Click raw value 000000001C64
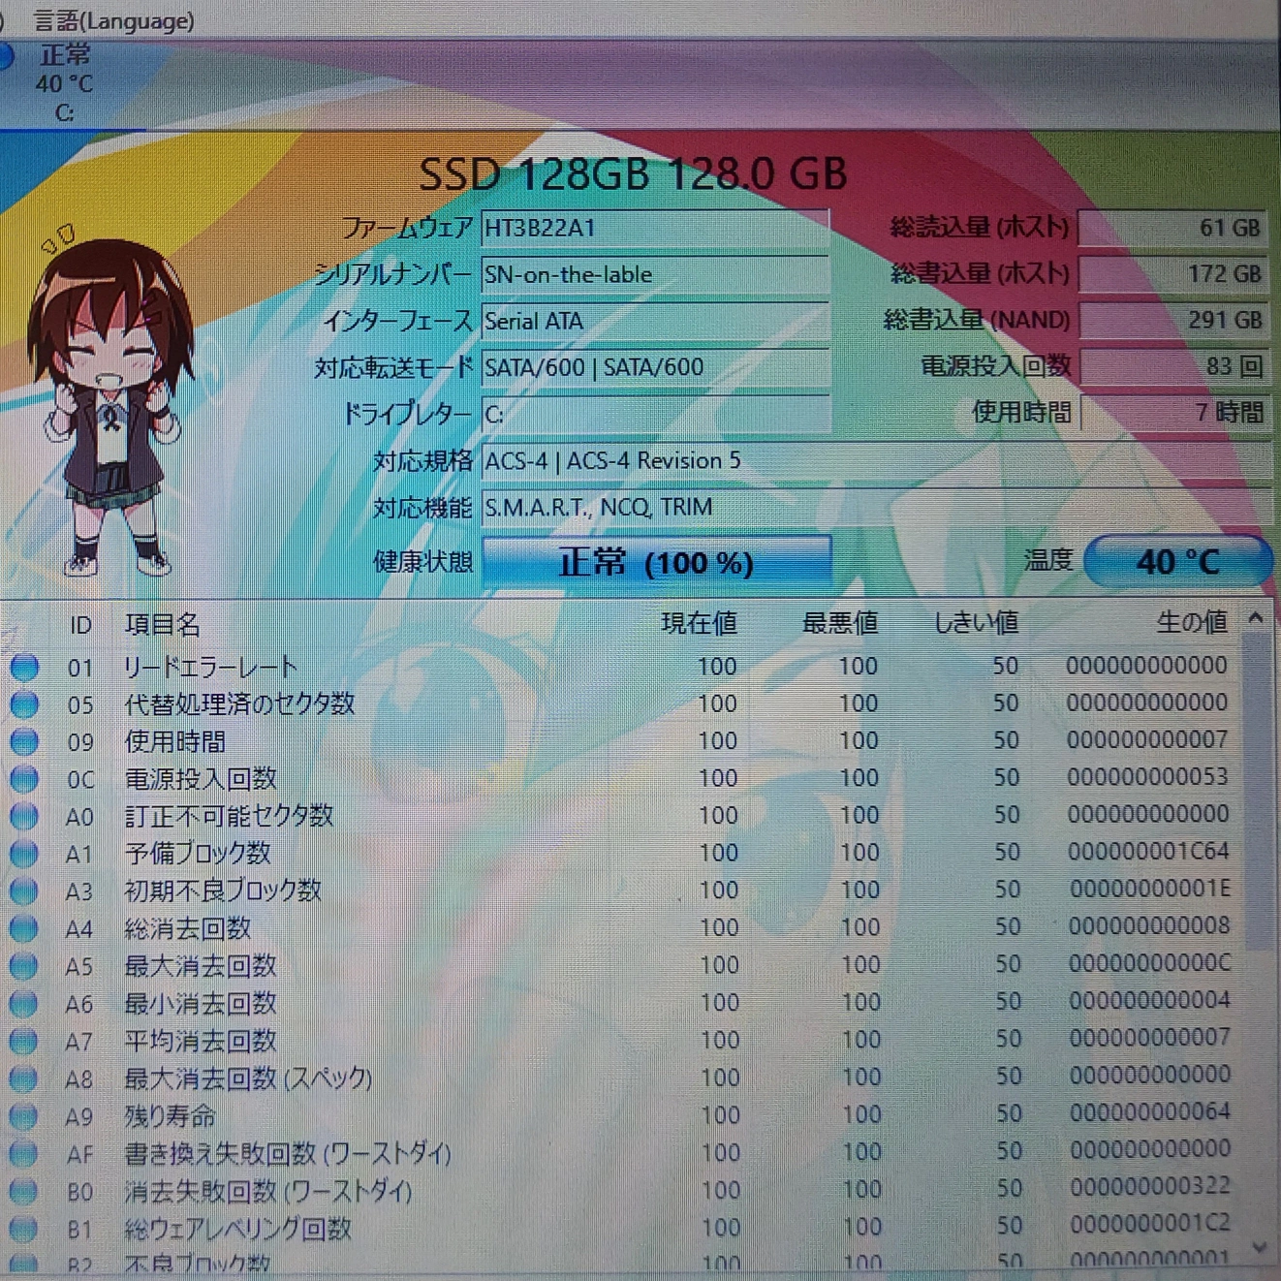 [x=1148, y=852]
